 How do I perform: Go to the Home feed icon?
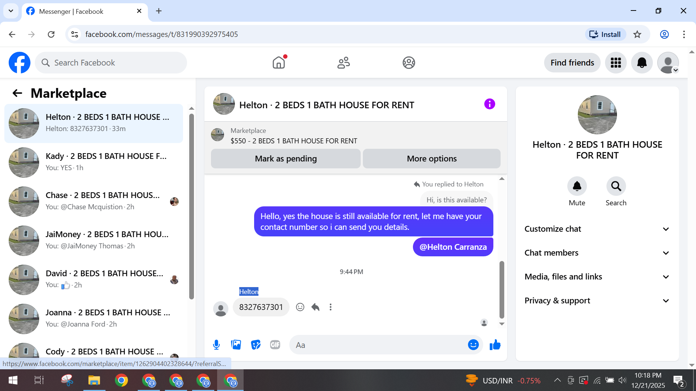(279, 63)
